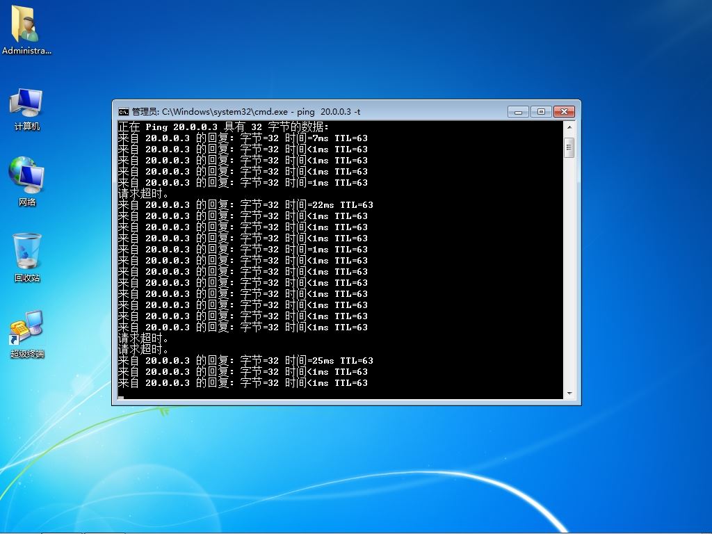Click the cmd scrollbar up arrow

[x=569, y=127]
